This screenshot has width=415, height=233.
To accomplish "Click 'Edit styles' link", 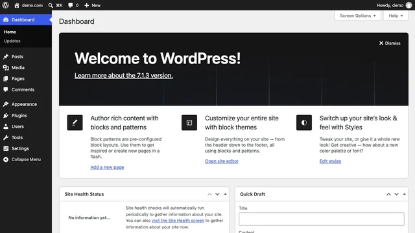I will (330, 161).
